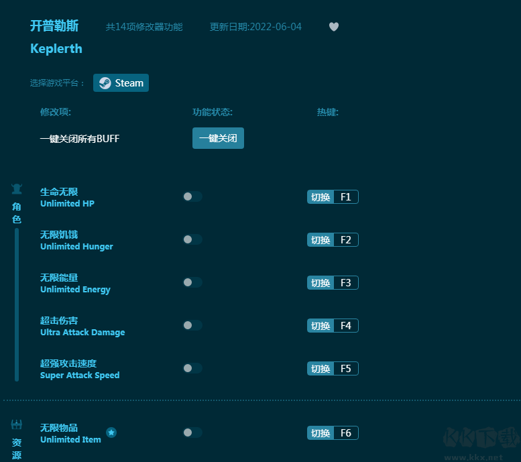Click the F1 hotkey field
521x462 pixels.
click(346, 196)
